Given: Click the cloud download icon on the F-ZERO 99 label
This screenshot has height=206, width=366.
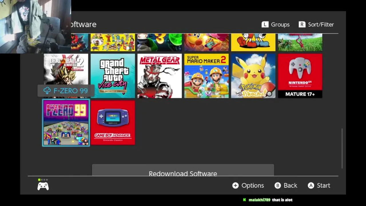Looking at the screenshot, I should coord(47,91).
